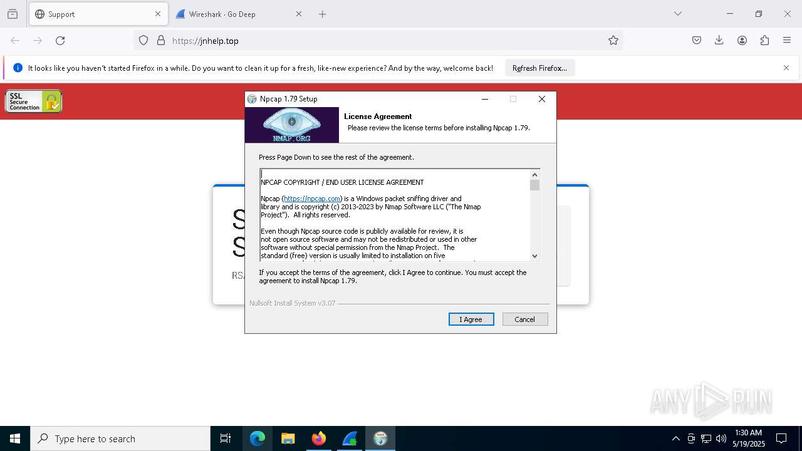Click the info icon in notification bar

(18, 68)
